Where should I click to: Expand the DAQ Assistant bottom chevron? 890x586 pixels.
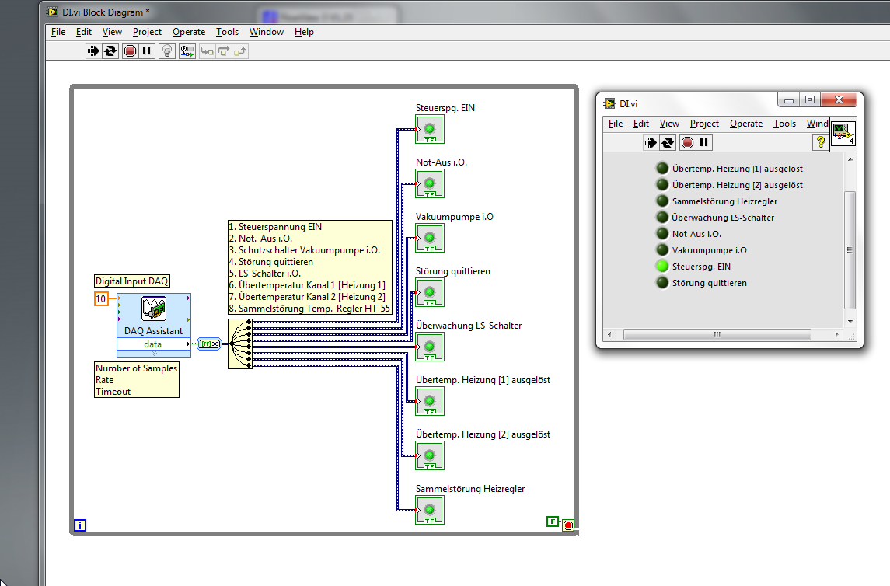153,353
